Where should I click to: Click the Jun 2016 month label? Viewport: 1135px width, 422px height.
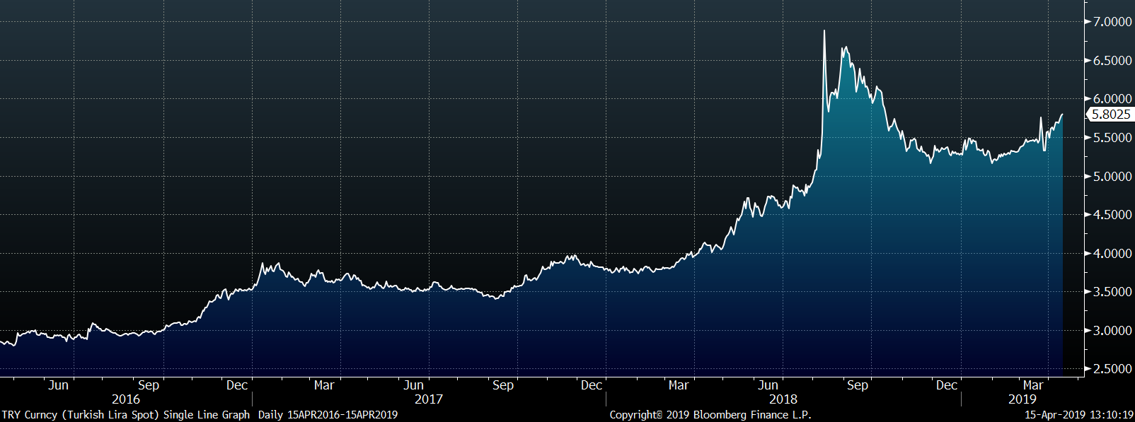pos(59,385)
